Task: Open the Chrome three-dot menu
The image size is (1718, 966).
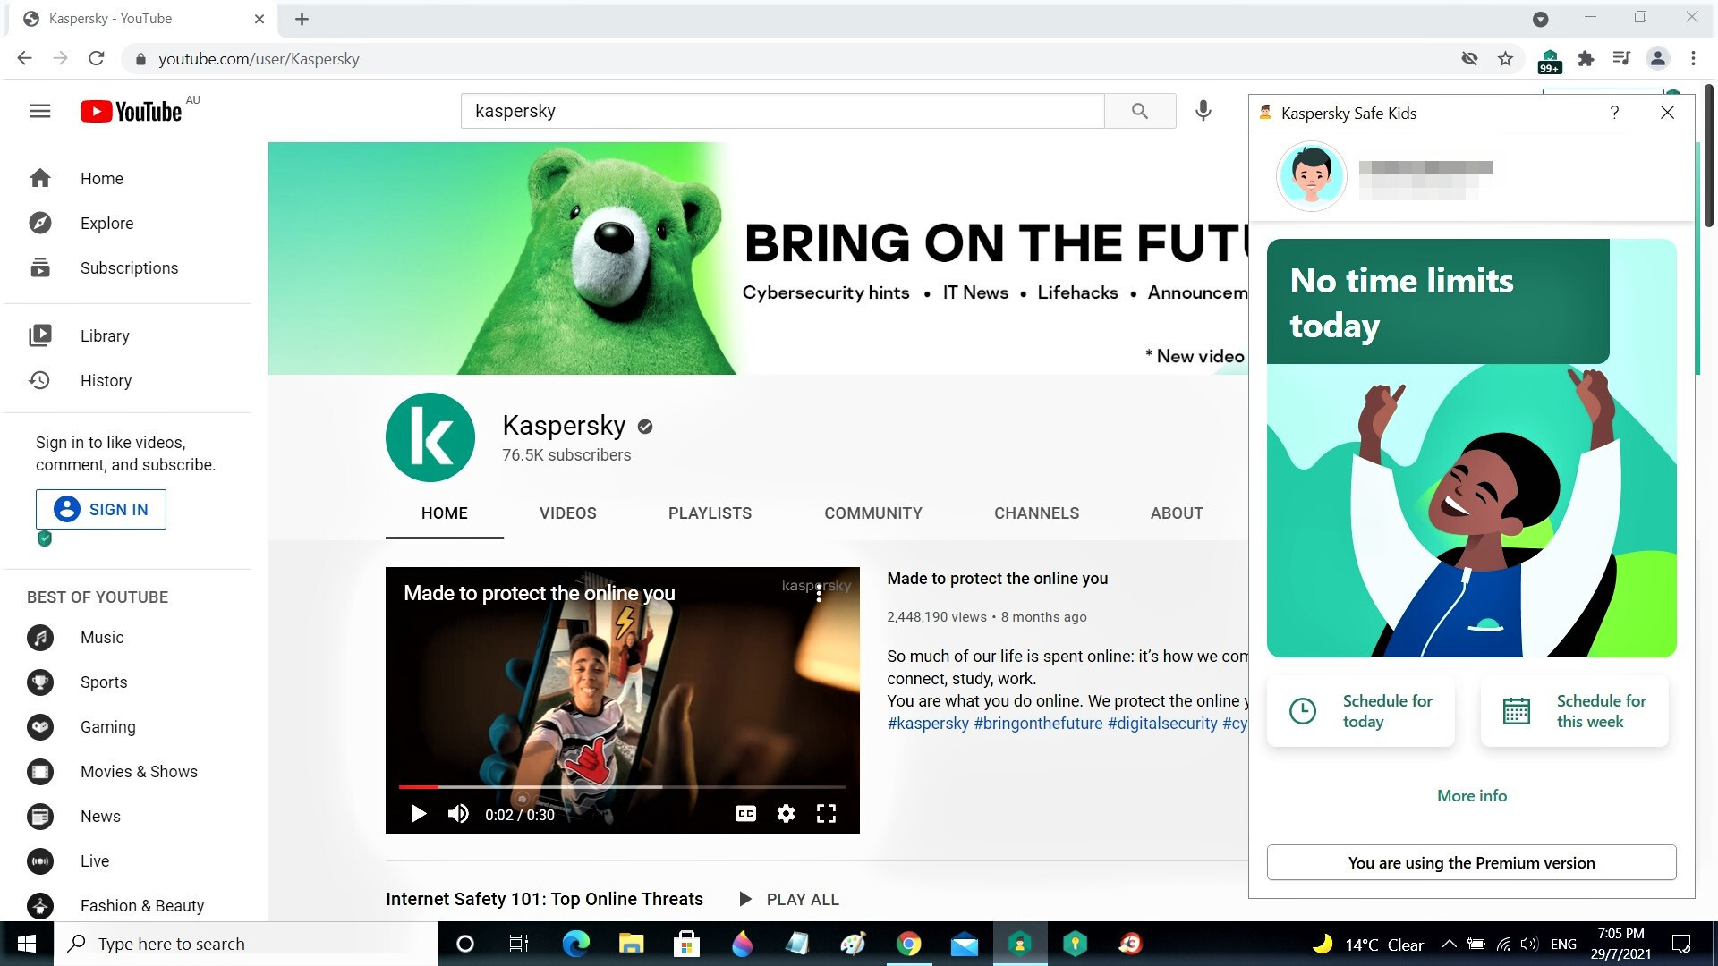Action: click(1693, 59)
